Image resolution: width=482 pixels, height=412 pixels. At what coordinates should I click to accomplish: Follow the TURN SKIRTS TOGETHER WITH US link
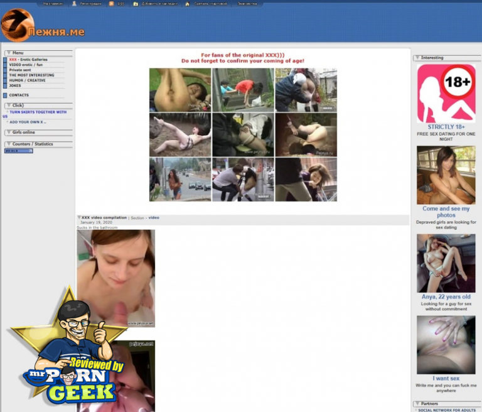(35, 114)
